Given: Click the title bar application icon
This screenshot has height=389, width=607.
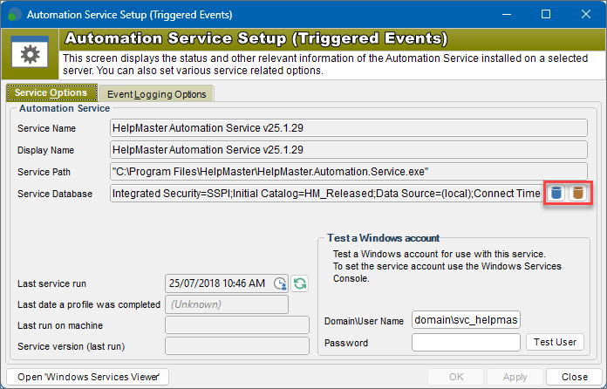Looking at the screenshot, I should click(x=14, y=14).
